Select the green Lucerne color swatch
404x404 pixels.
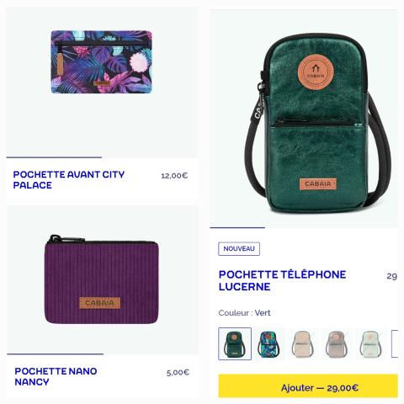click(235, 343)
